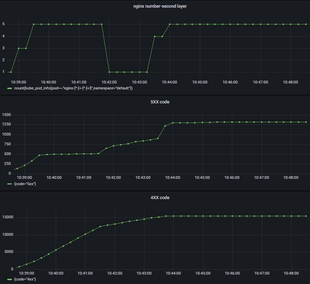310x284 pixels.
Task: Toggle the {code="4xx"} series legend label
Action: (25, 279)
